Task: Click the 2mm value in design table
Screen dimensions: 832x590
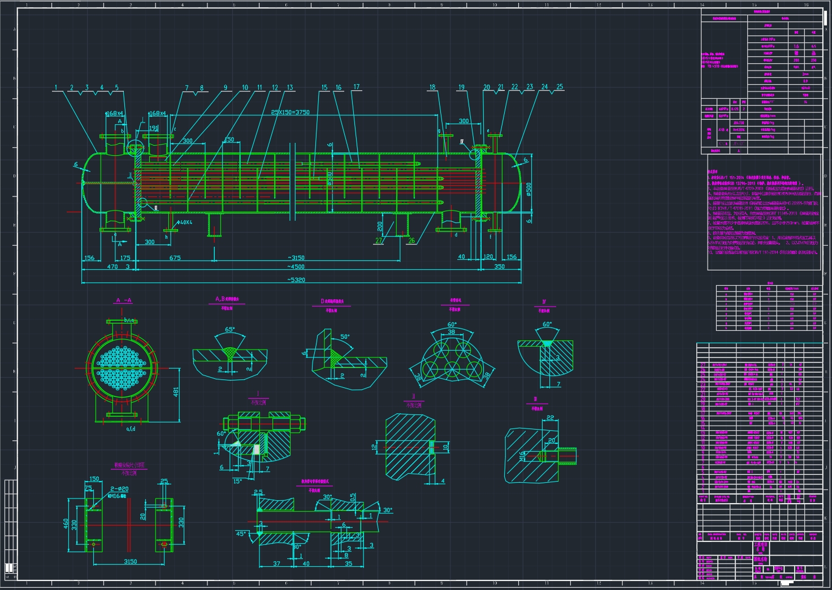Action: point(805,74)
